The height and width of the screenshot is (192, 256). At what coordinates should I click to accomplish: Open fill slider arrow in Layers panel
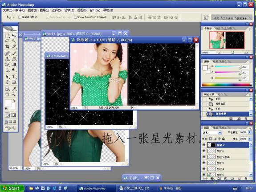coord(250,139)
